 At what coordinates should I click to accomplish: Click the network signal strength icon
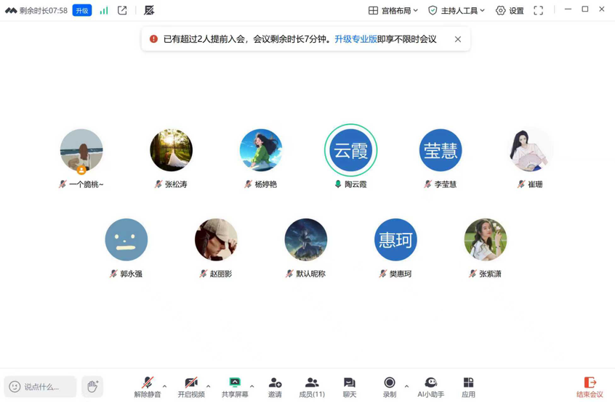click(104, 10)
